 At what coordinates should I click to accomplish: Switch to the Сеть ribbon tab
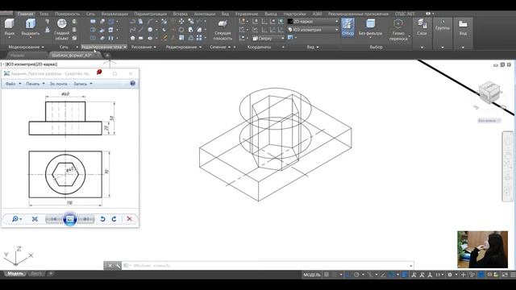click(90, 14)
